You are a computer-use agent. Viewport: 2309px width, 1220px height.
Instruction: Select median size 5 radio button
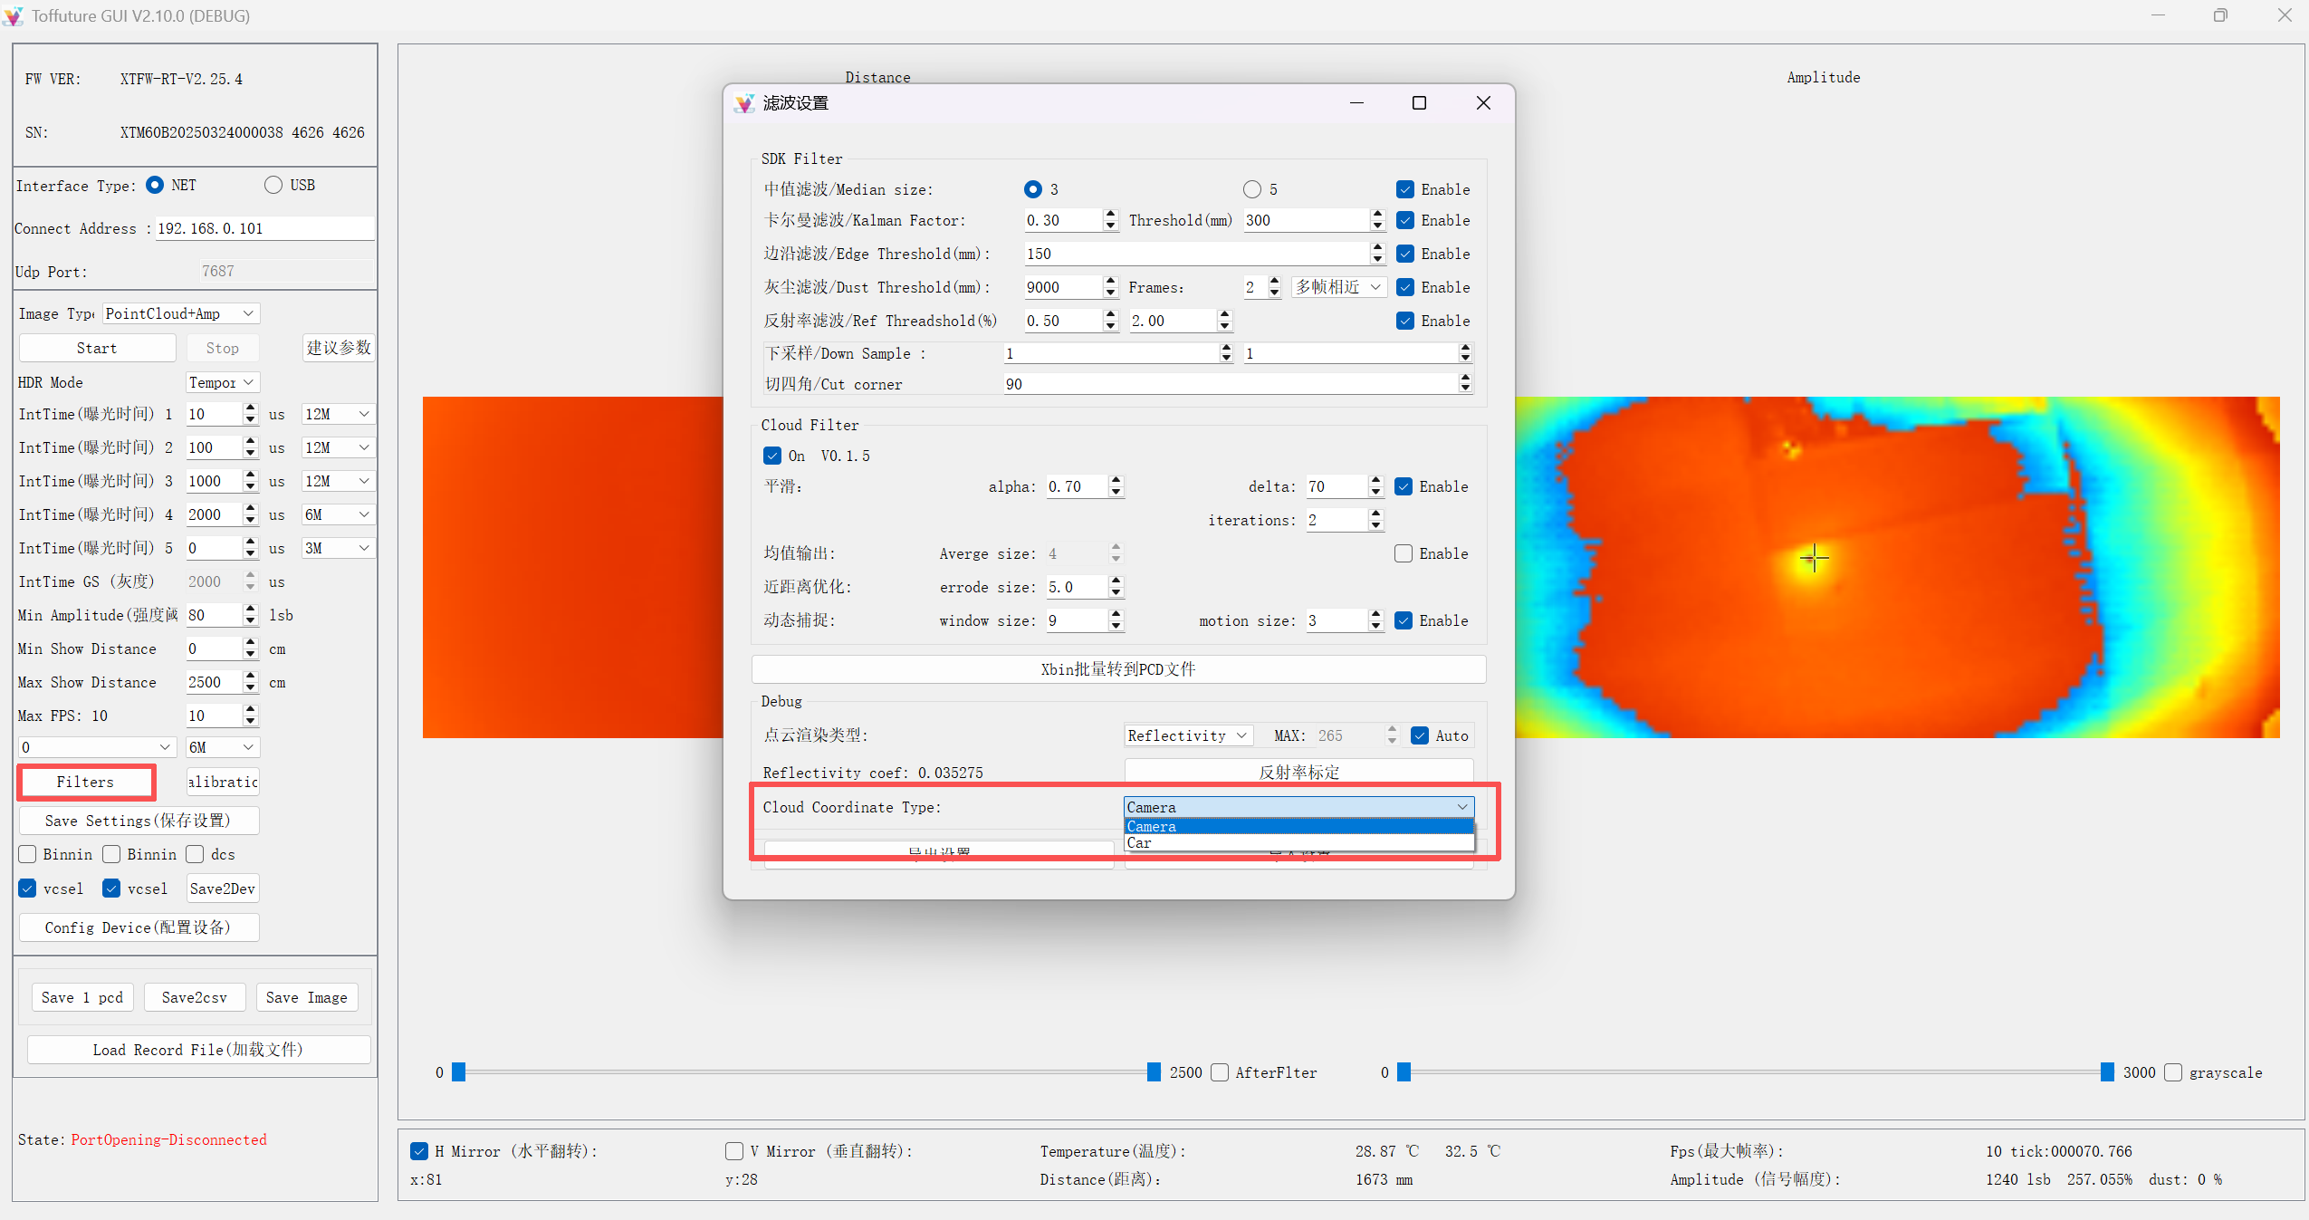tap(1251, 189)
